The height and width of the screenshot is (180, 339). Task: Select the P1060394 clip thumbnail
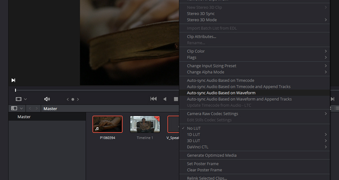click(x=107, y=124)
